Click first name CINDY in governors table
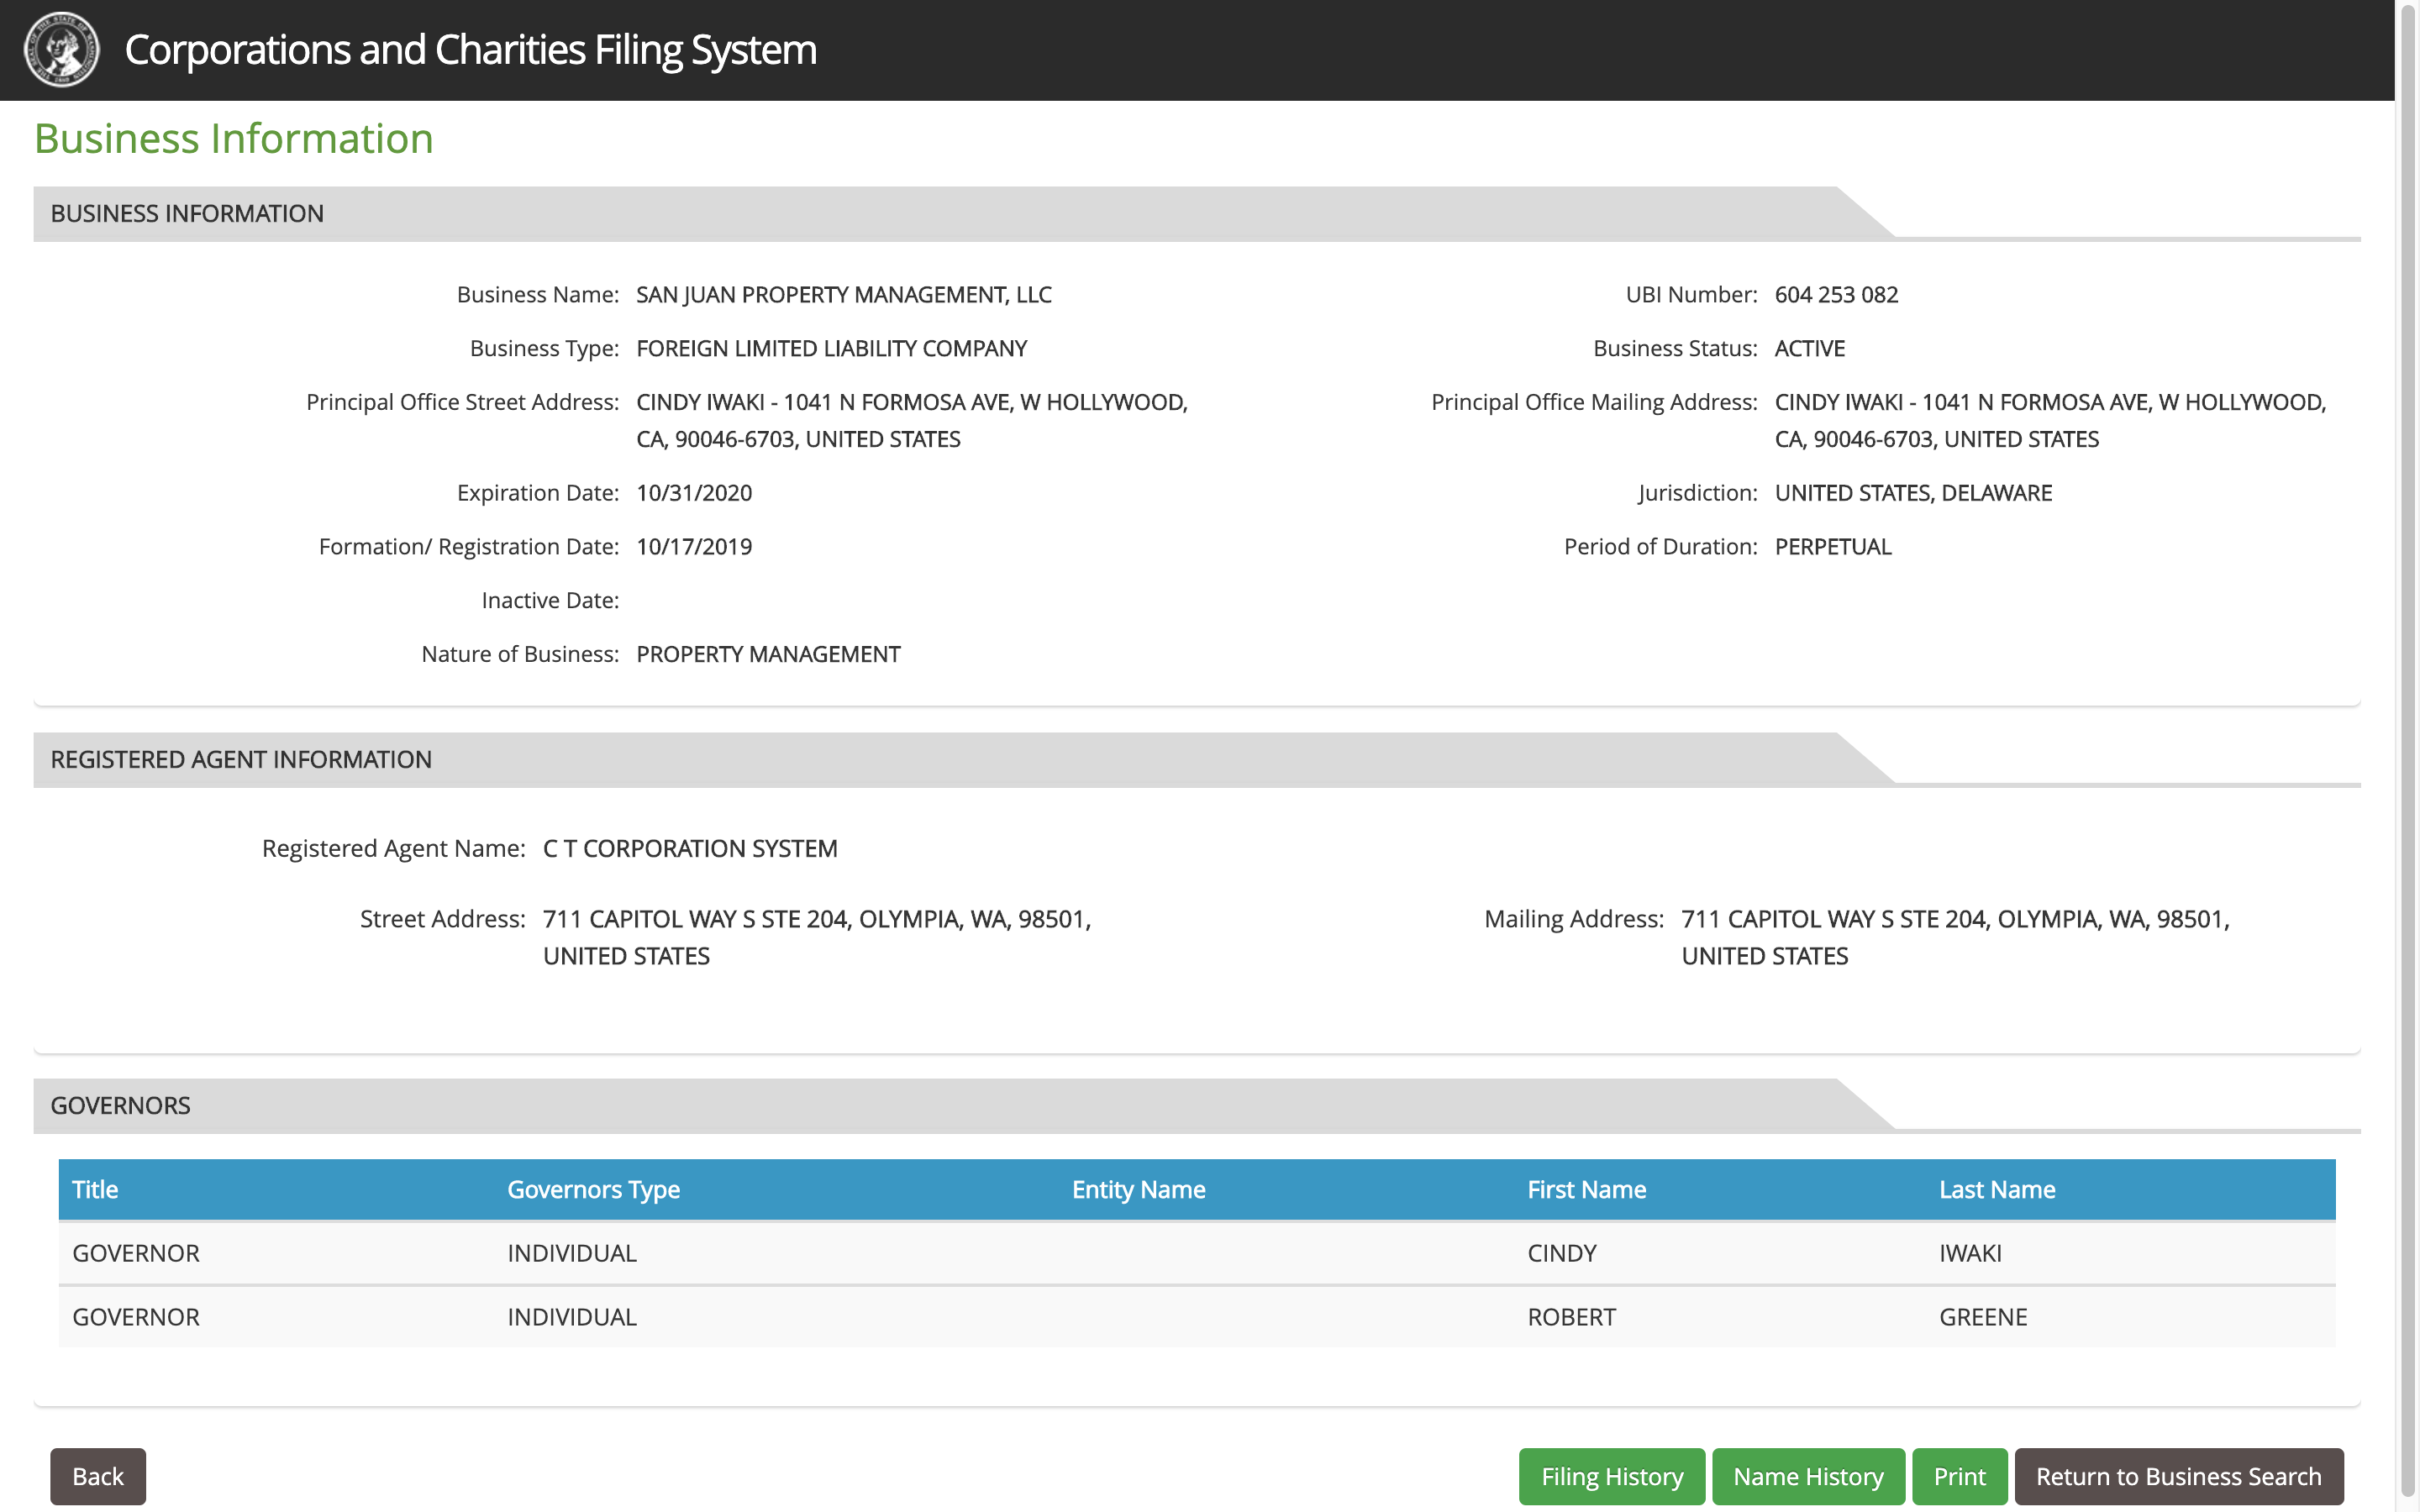The width and height of the screenshot is (2420, 1512). click(x=1561, y=1253)
